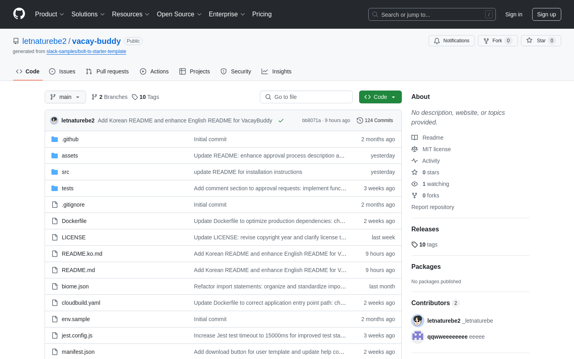
Task: Open the letnaturebe2 owner link in title
Action: (44, 41)
